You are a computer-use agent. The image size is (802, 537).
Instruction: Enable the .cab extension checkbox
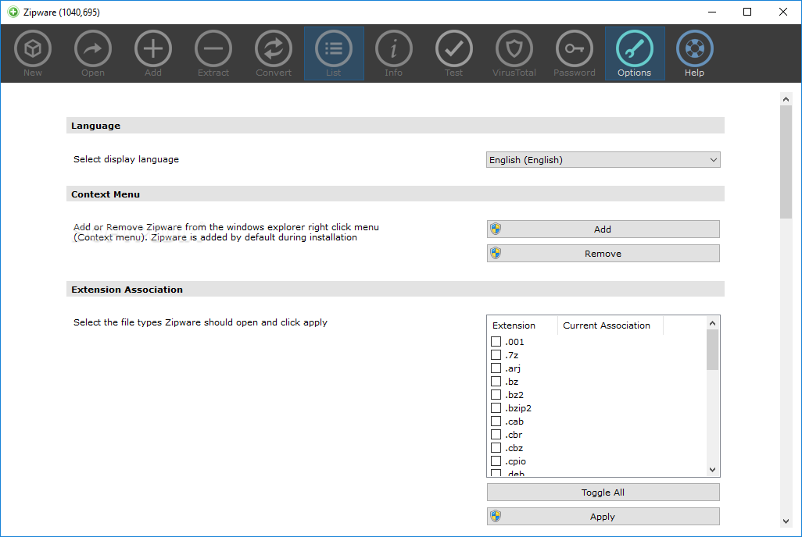click(496, 421)
